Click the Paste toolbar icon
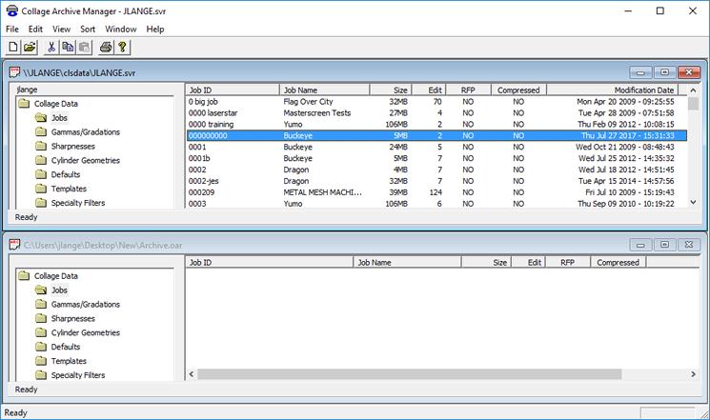This screenshot has width=710, height=420. (x=84, y=47)
